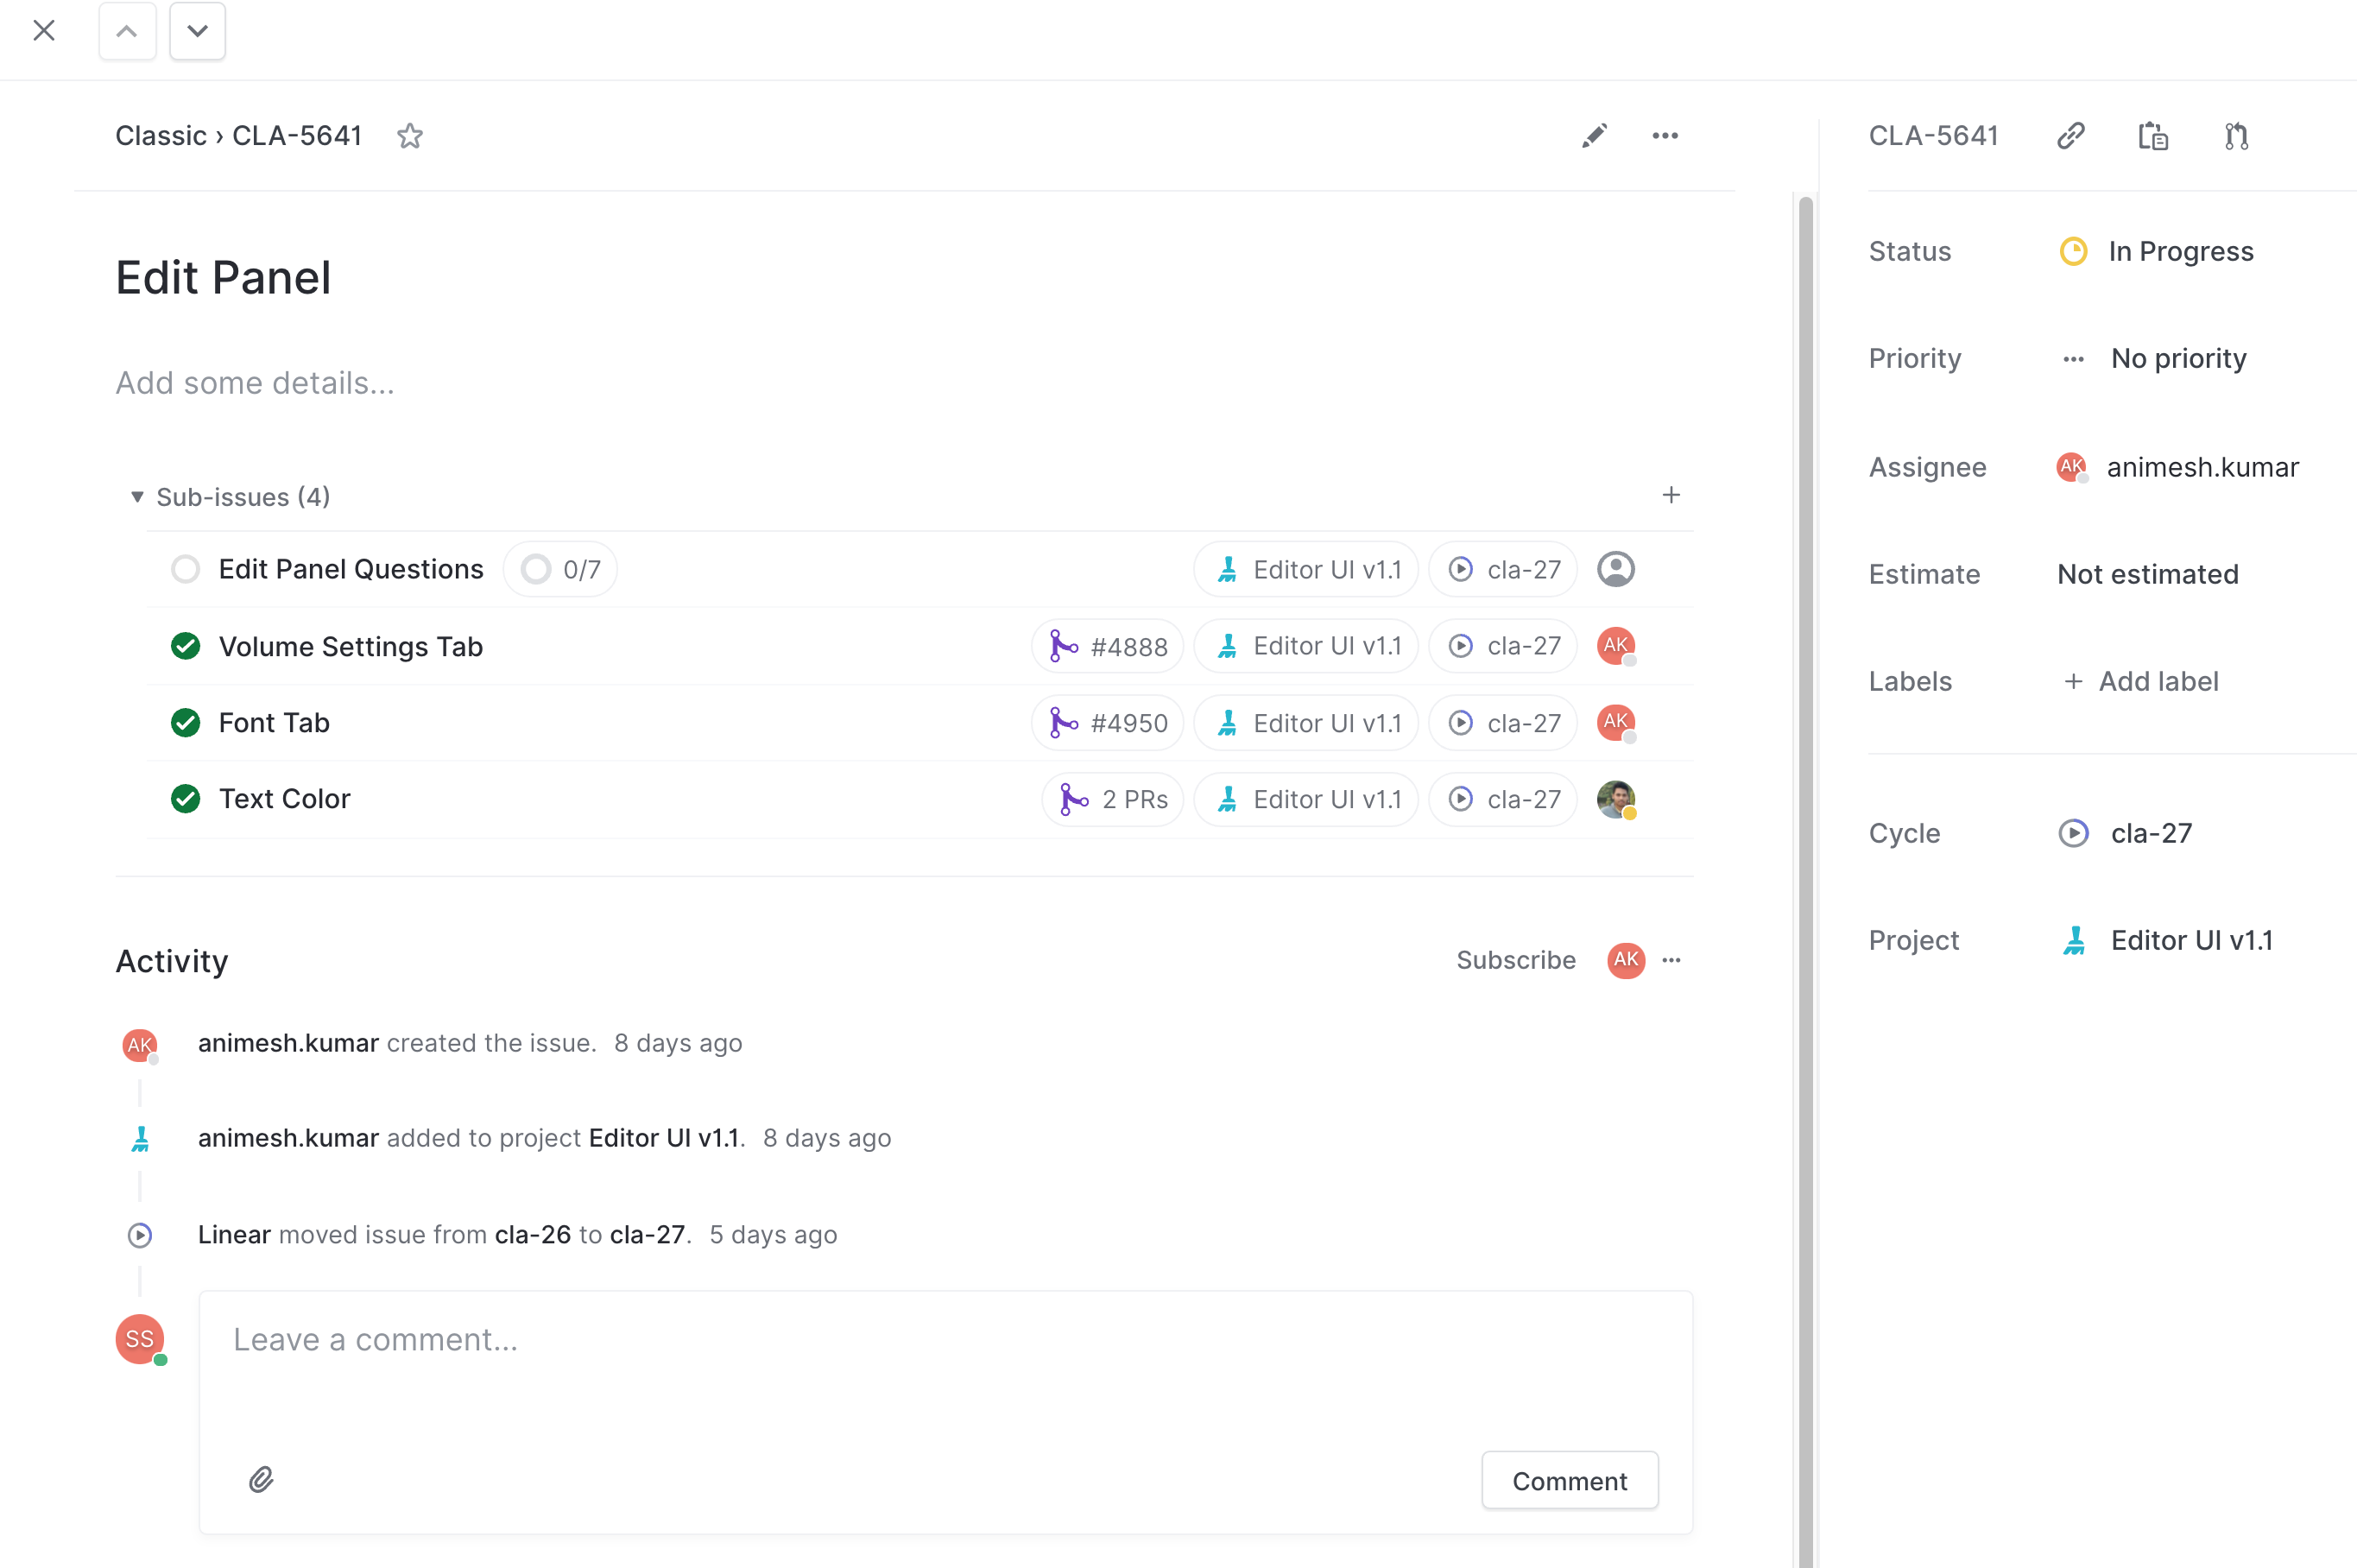2357x1568 pixels.
Task: Click the pencil edit icon
Action: point(1594,136)
